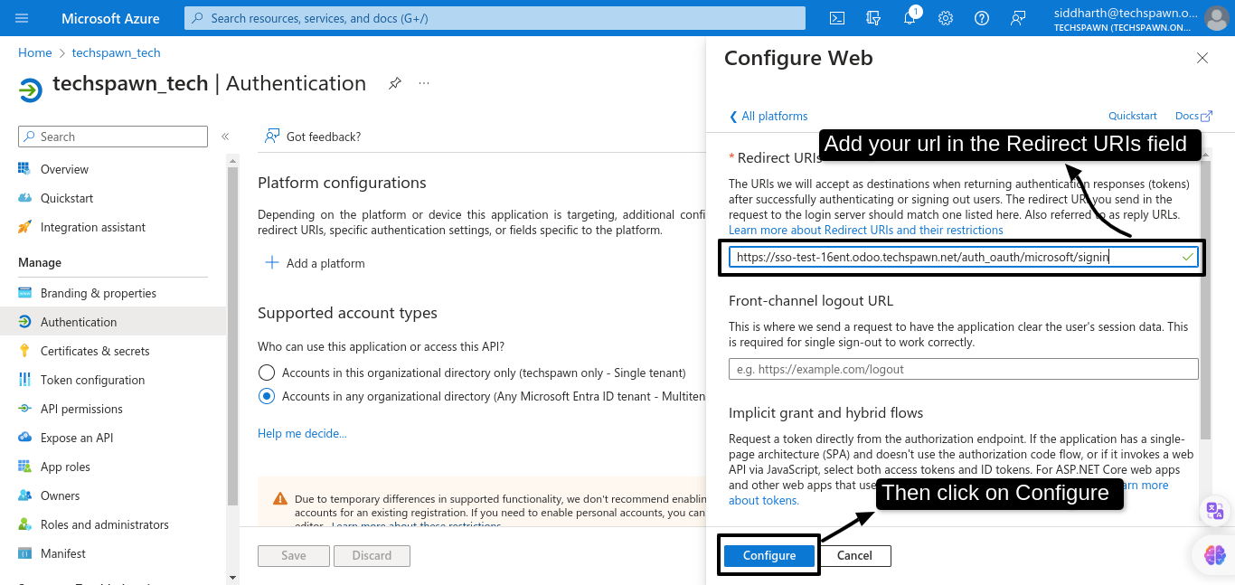Select multitenant accounts radio option
This screenshot has height=585, width=1235.
[x=267, y=396]
